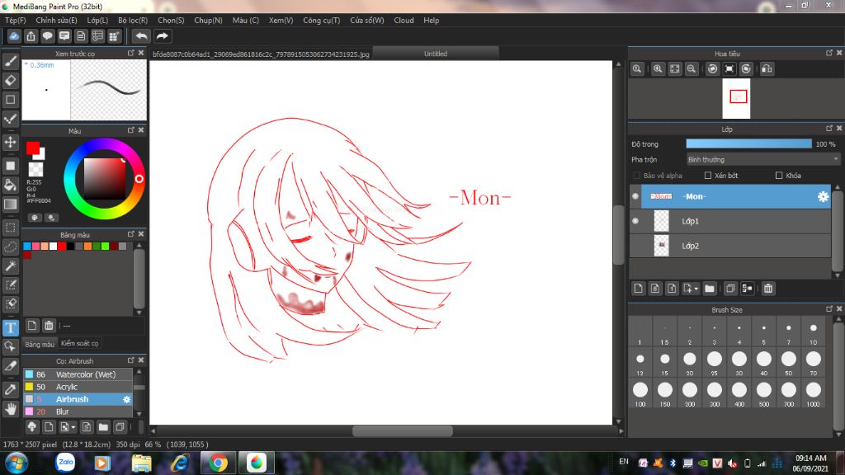Open the Pha trộn blend mode dropdown
Image resolution: width=845 pixels, height=475 pixels.
pos(763,159)
